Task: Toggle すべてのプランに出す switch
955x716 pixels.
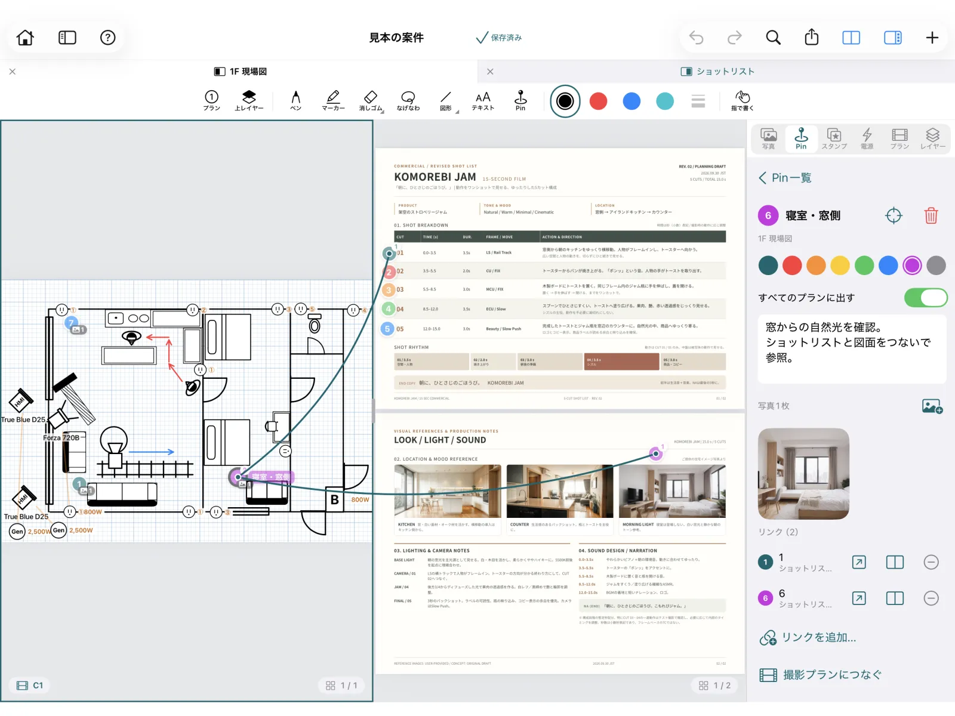Action: pyautogui.click(x=925, y=297)
